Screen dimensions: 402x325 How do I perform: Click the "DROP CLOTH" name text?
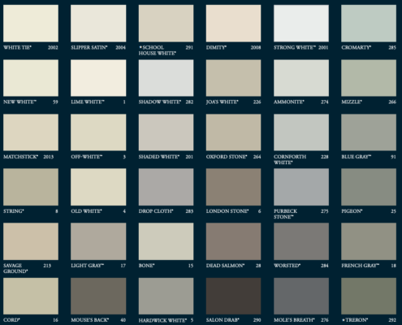point(155,211)
